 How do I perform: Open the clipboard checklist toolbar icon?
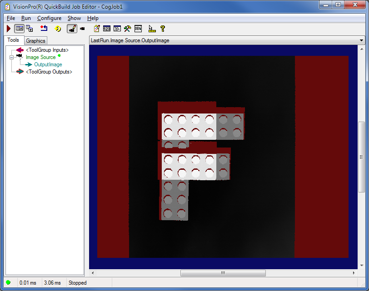tap(96, 29)
